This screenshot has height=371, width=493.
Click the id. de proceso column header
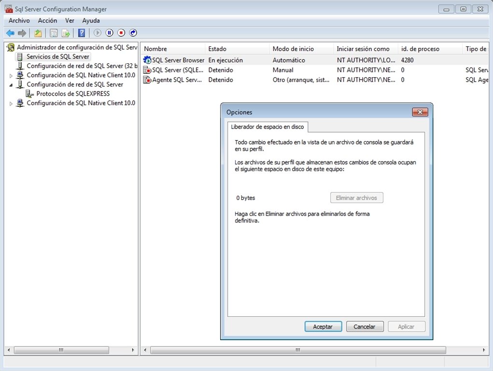tap(430, 49)
